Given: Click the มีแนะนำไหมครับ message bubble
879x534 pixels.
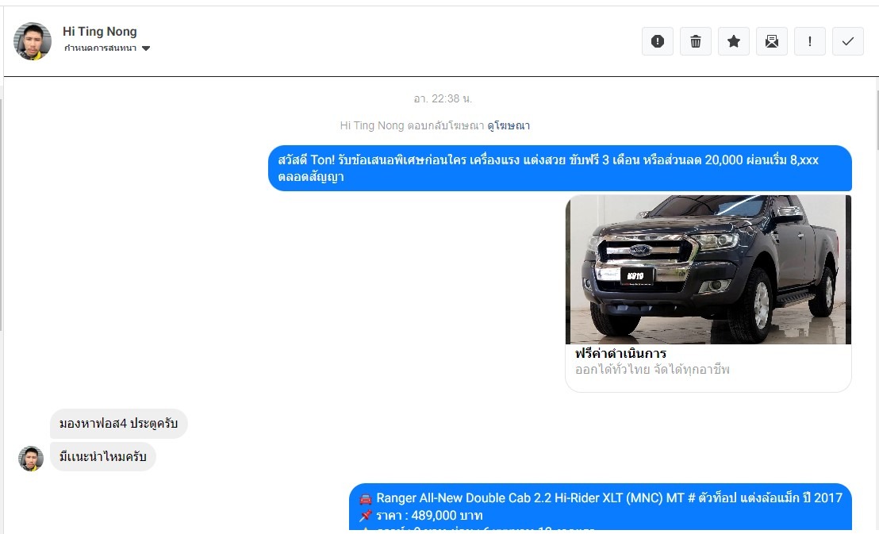Looking at the screenshot, I should pos(102,456).
